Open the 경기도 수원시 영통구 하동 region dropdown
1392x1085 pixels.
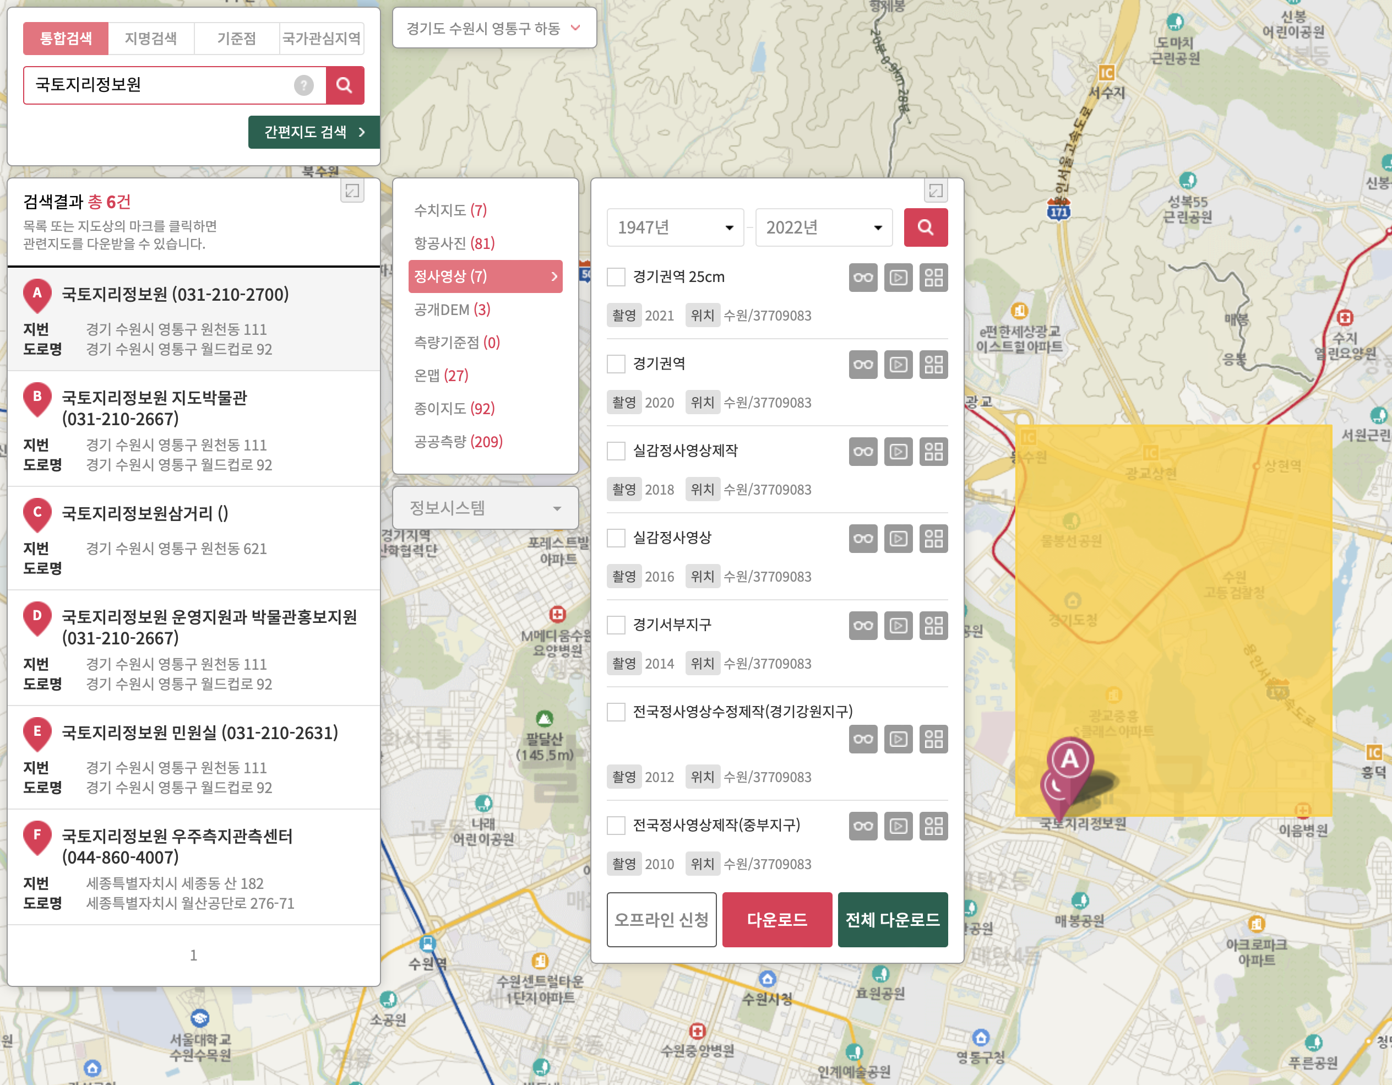(494, 28)
